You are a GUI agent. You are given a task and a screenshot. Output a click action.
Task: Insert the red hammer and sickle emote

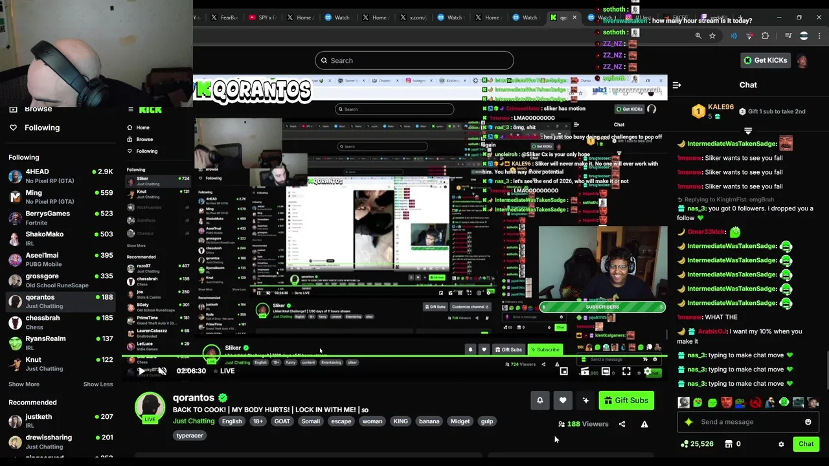click(x=755, y=403)
